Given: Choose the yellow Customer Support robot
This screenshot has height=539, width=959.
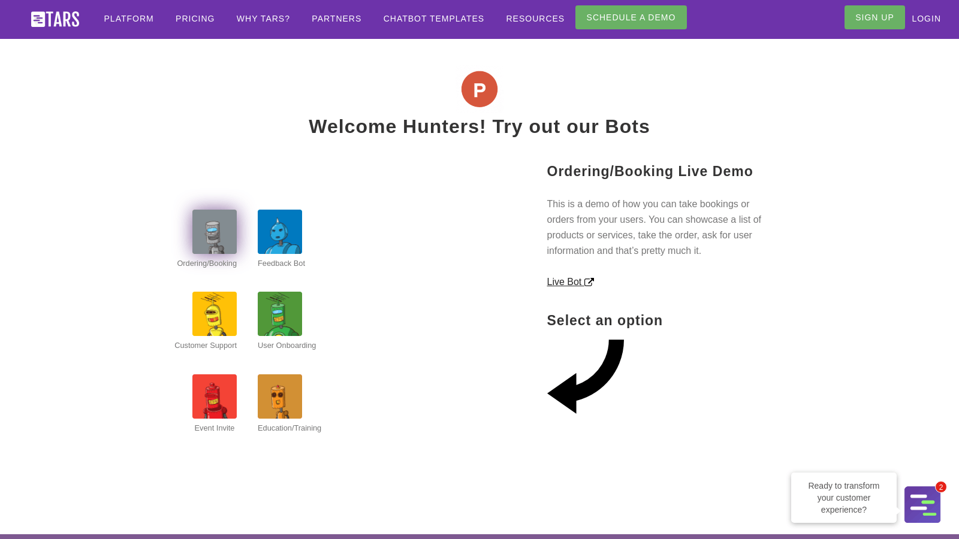Looking at the screenshot, I should tap(215, 314).
